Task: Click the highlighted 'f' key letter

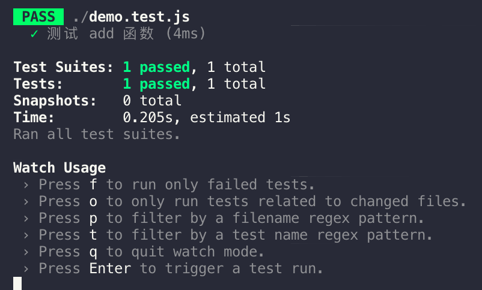Action: (x=93, y=185)
